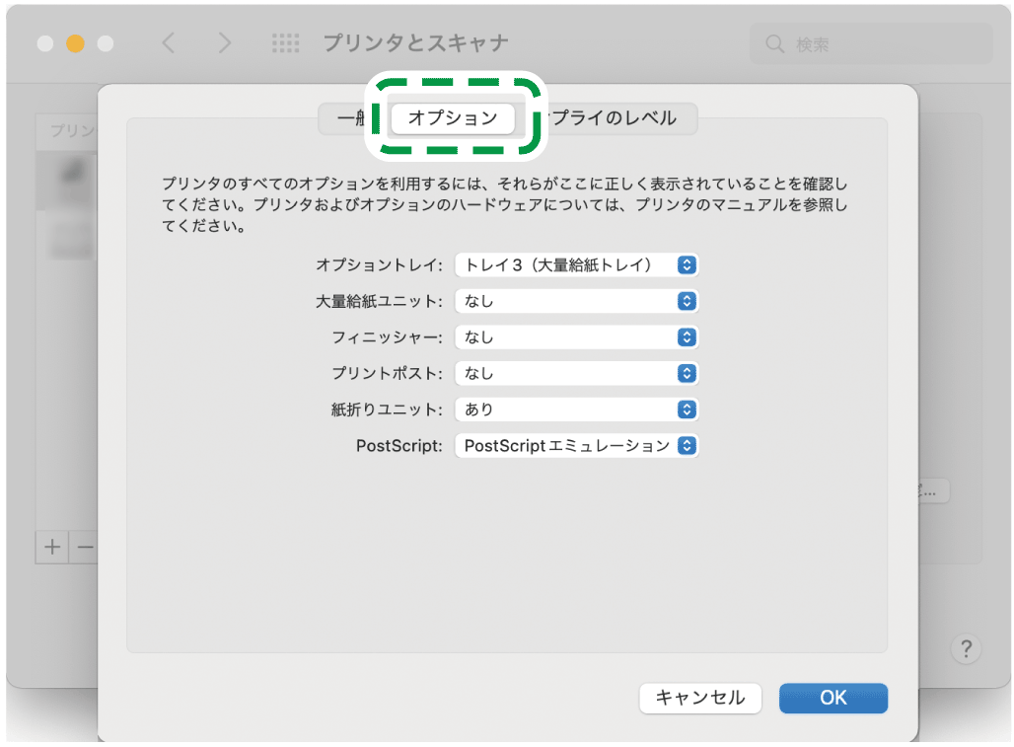Viewport: 1014px width, 747px height.
Task: Click the forward navigation arrow
Action: click(x=225, y=42)
